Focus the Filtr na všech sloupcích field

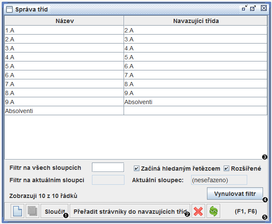pos(108,167)
